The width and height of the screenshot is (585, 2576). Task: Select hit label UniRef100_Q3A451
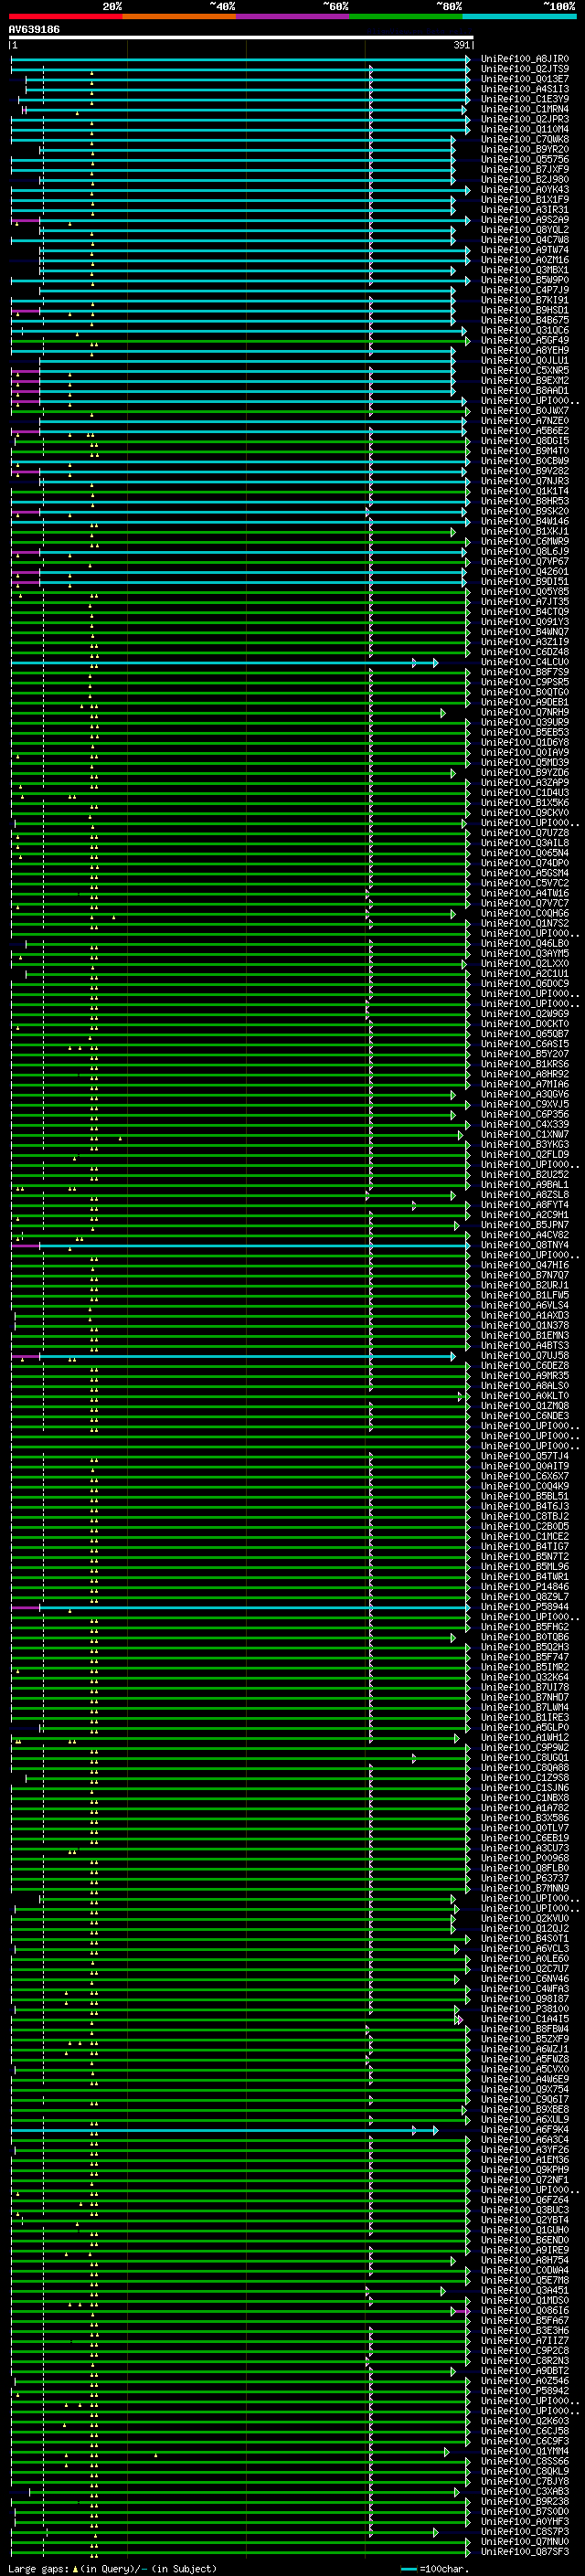(x=524, y=2291)
